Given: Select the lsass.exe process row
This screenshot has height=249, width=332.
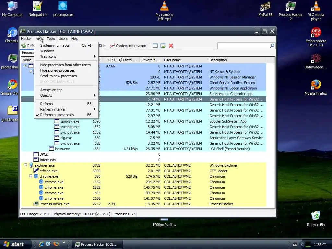Looking at the screenshot, I should pyautogui.click(x=143, y=149).
